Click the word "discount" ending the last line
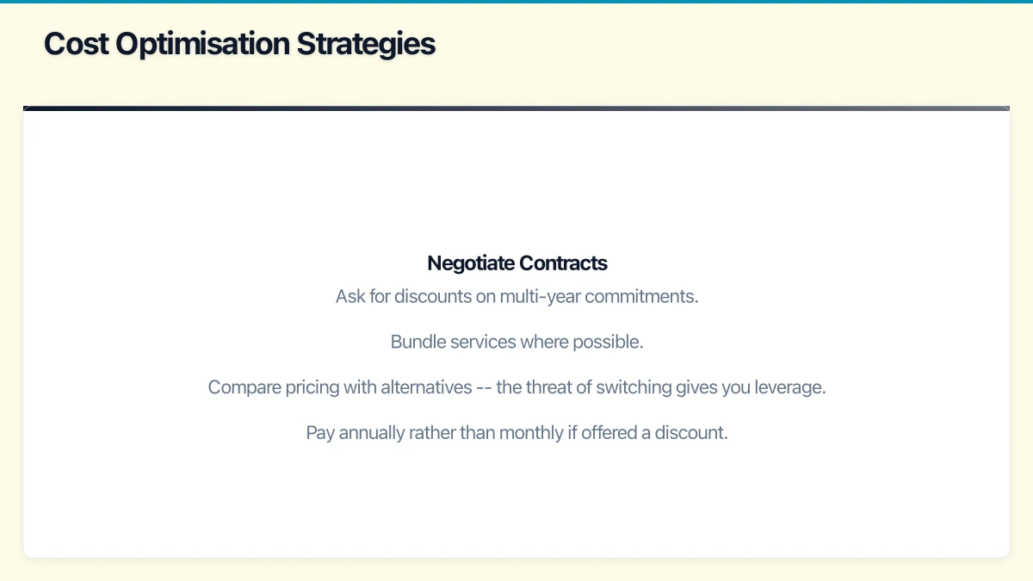The image size is (1033, 581). (x=690, y=433)
